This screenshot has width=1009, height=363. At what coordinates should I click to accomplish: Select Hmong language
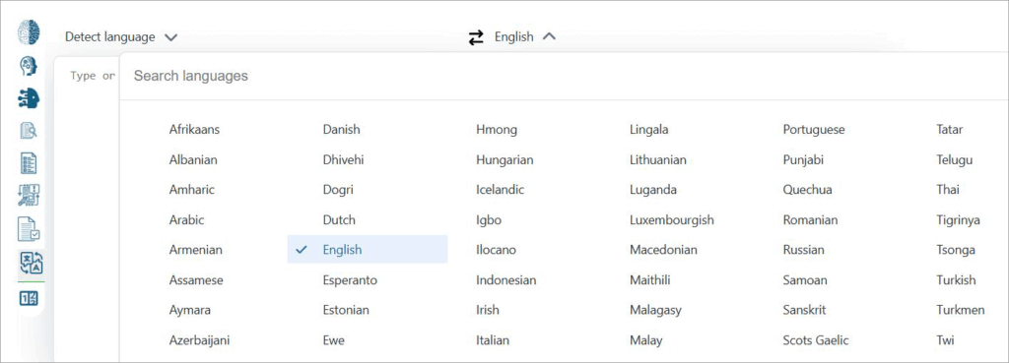point(497,130)
